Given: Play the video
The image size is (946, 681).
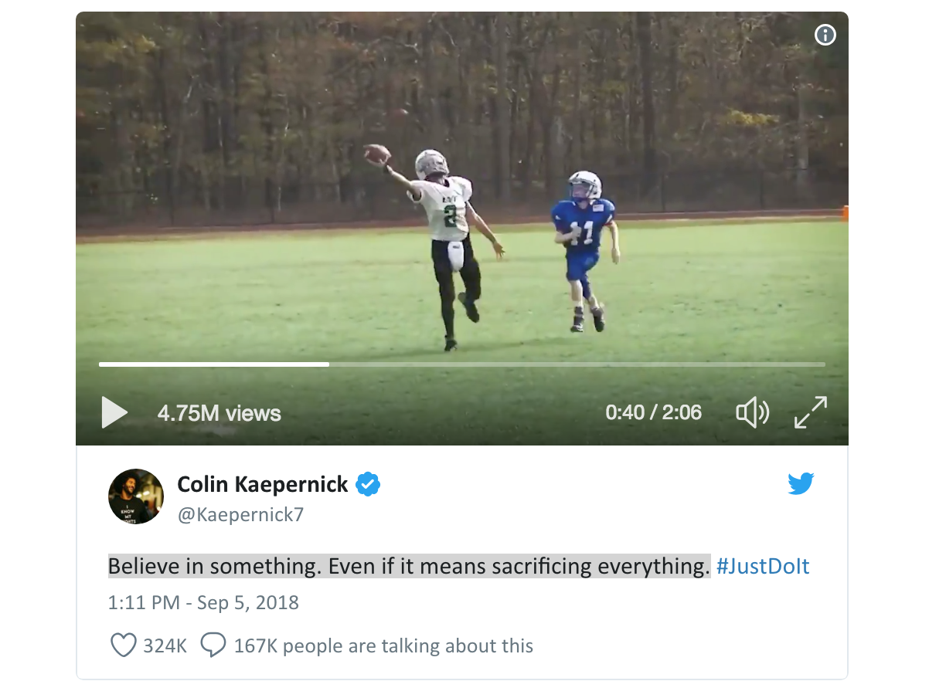Looking at the screenshot, I should click(114, 412).
